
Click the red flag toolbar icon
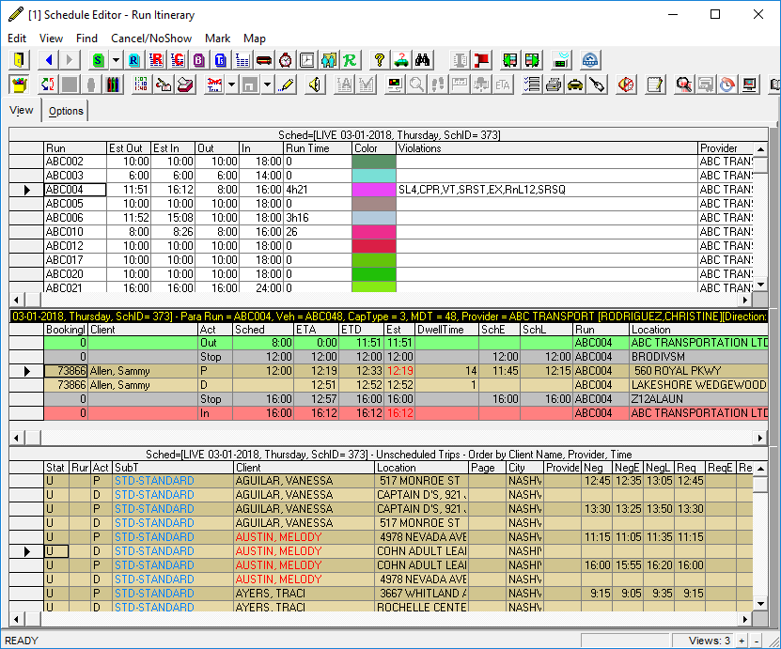click(480, 59)
